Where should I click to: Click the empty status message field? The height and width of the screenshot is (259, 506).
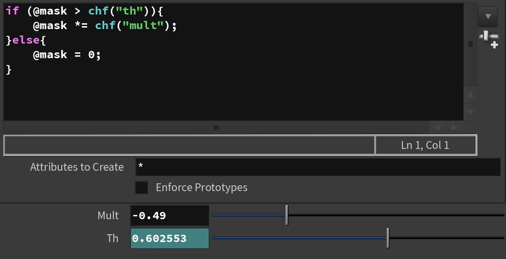(189, 145)
